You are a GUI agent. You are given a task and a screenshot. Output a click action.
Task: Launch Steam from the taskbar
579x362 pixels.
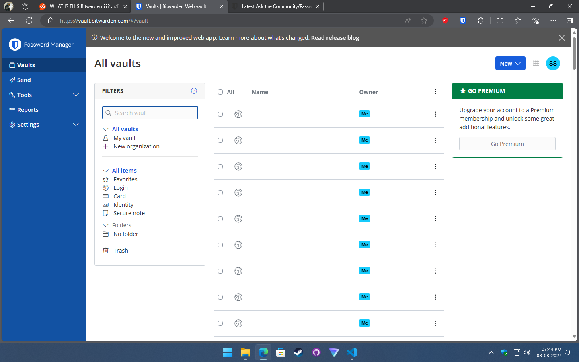(298, 352)
